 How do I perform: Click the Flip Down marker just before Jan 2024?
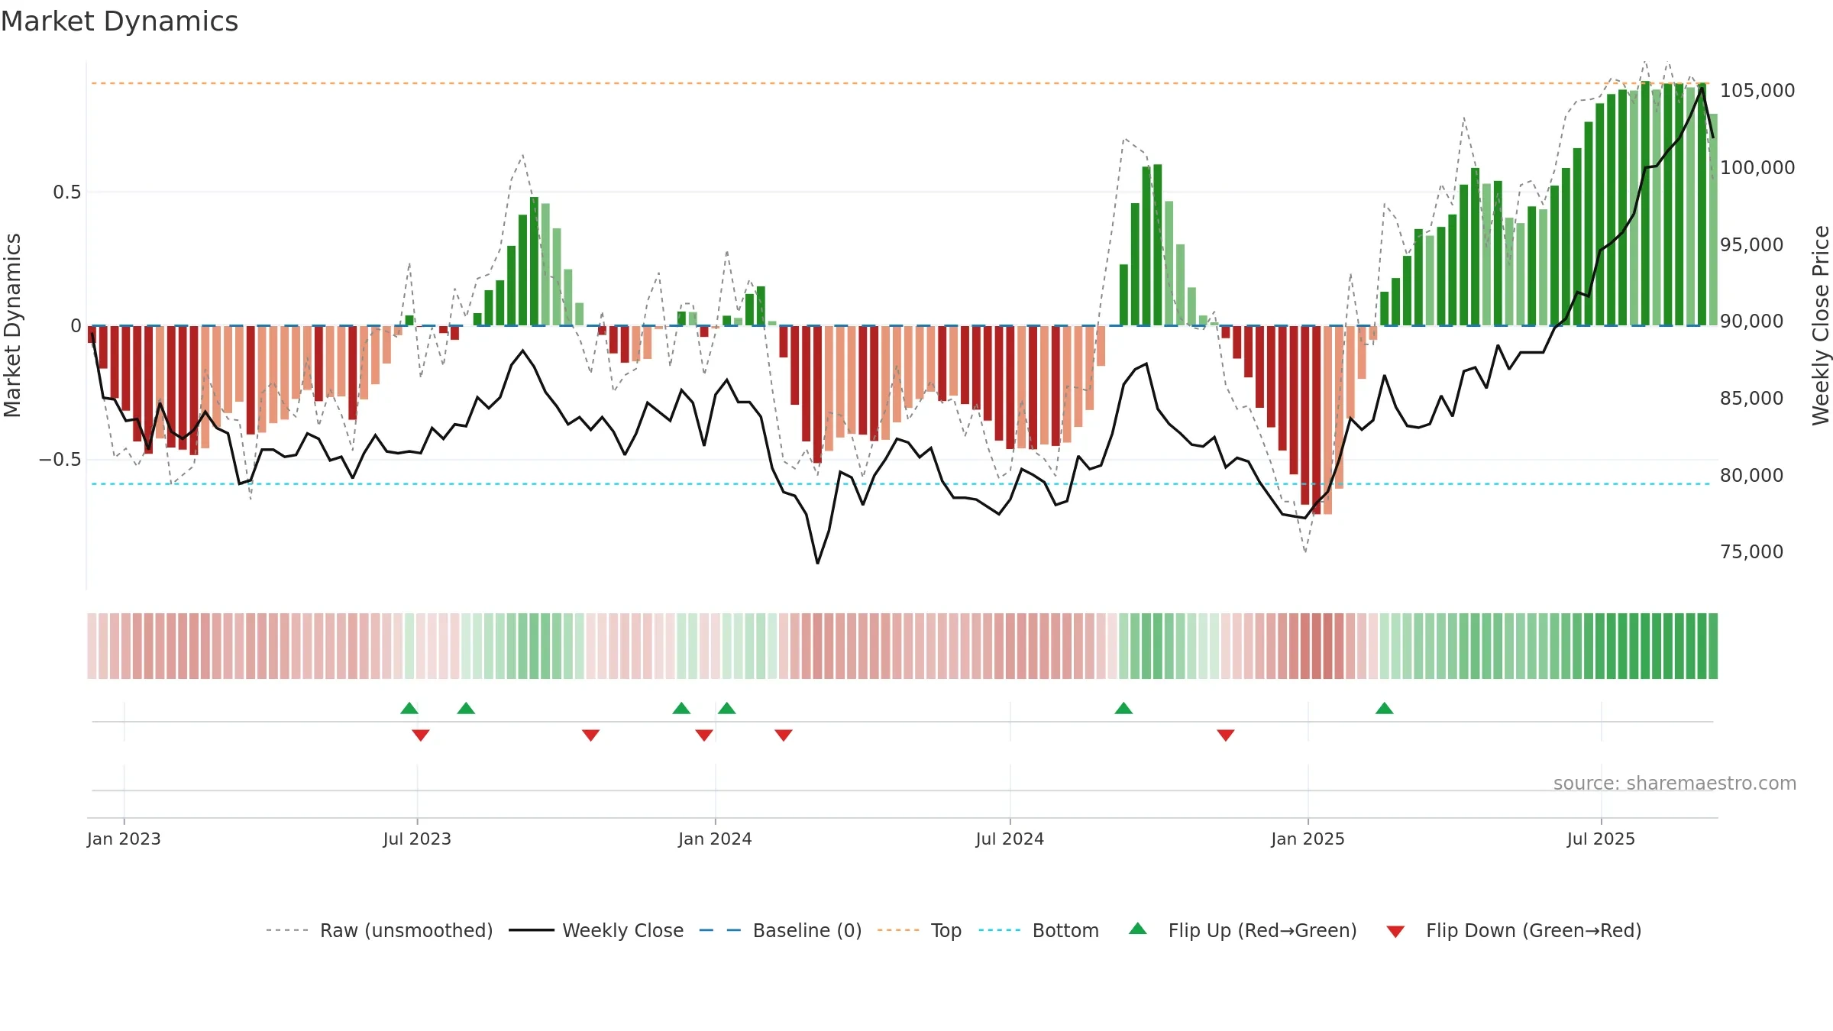tap(704, 735)
